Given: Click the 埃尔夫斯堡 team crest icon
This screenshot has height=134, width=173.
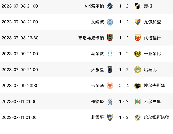Looking at the screenshot, I should click(x=138, y=86).
